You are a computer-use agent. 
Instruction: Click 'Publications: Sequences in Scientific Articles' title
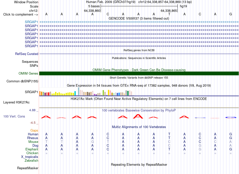(139, 58)
